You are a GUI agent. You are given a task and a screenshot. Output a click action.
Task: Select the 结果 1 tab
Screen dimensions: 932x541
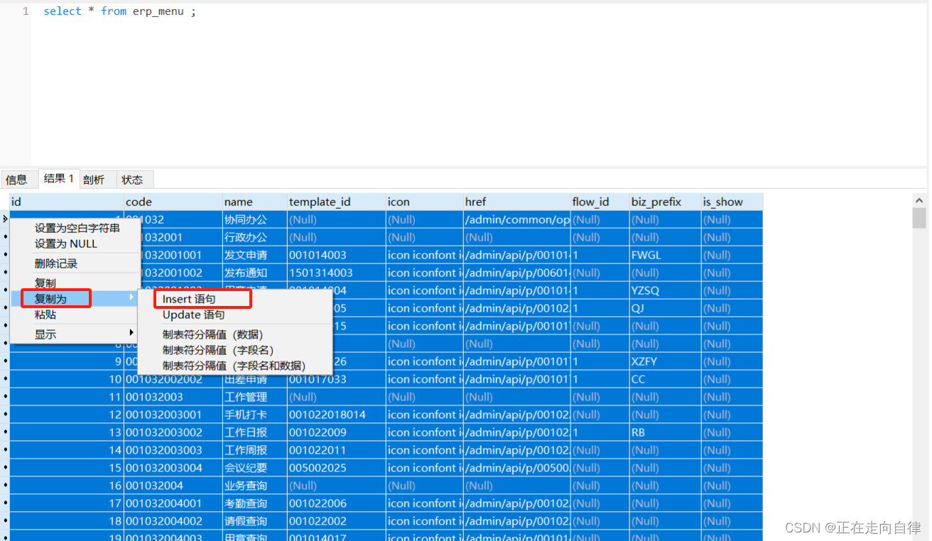coord(58,178)
